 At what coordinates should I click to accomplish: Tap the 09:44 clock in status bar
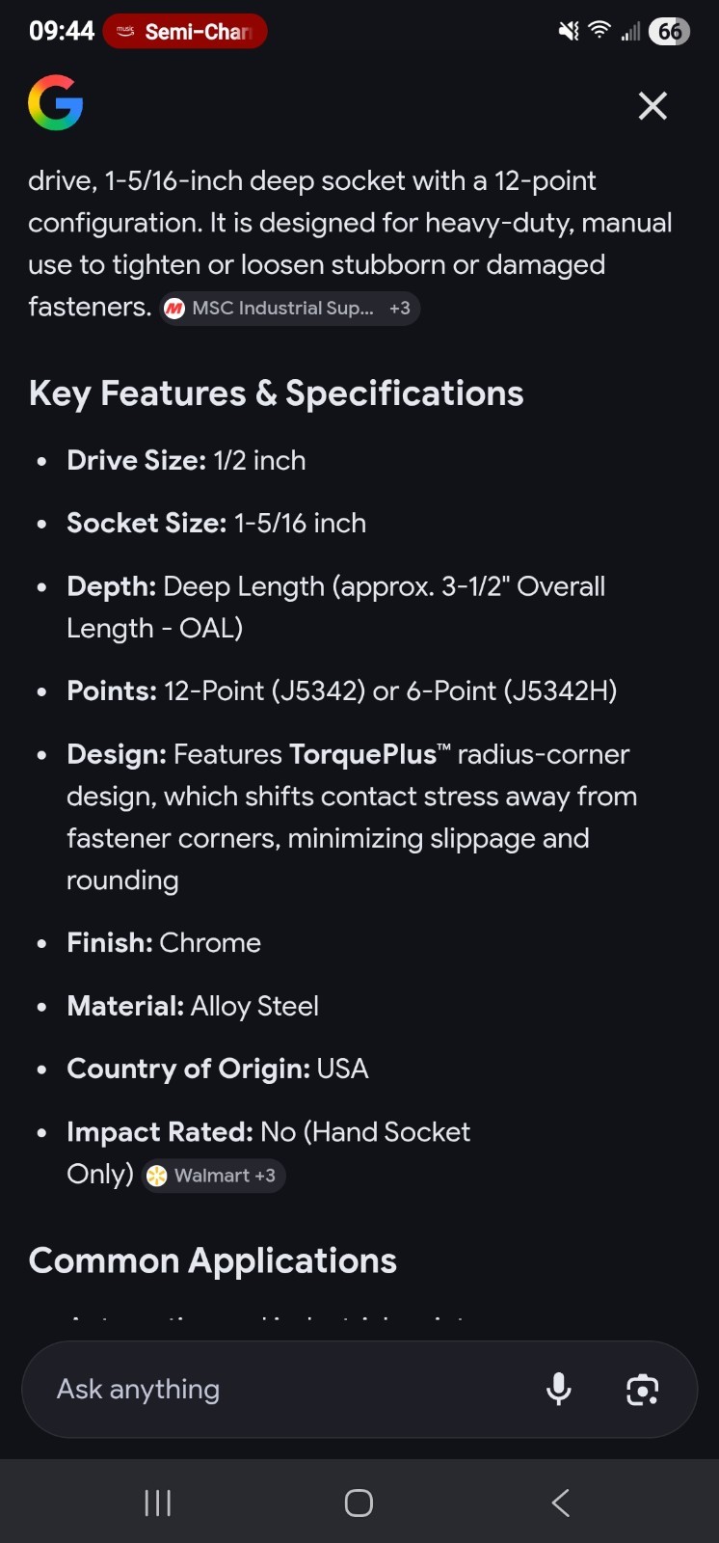(62, 32)
